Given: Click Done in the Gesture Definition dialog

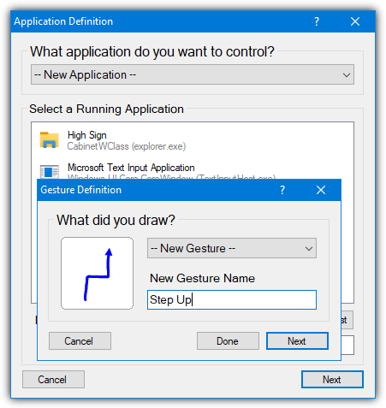Looking at the screenshot, I should pyautogui.click(x=228, y=340).
